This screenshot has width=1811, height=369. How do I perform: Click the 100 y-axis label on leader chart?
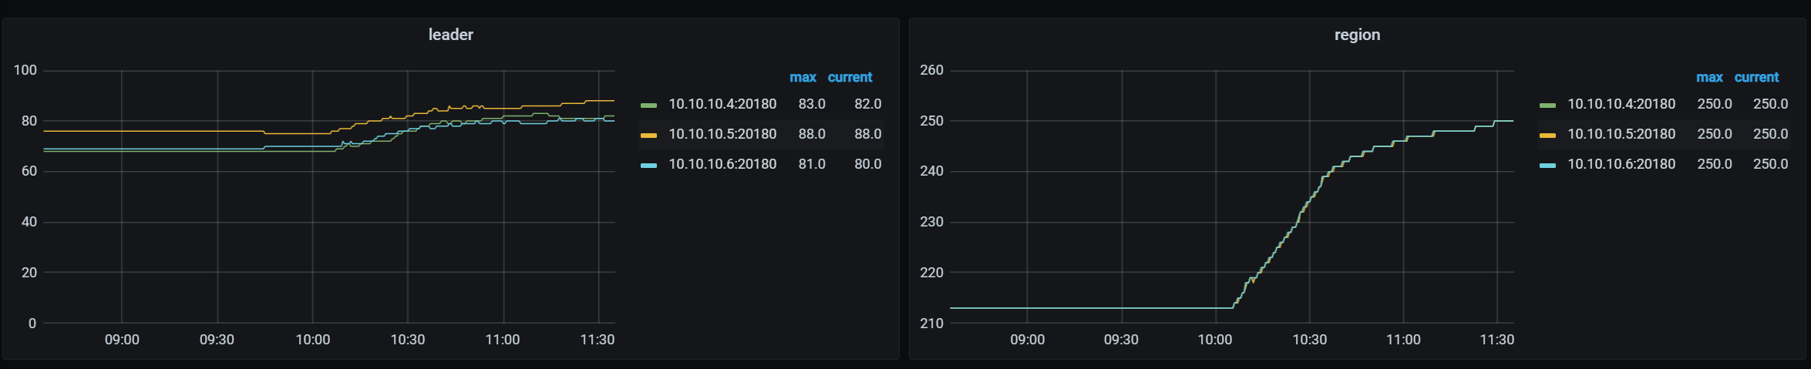[x=25, y=70]
